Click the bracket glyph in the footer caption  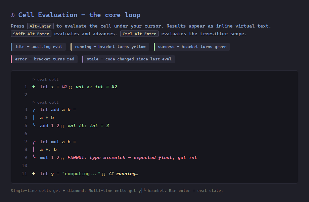point(142,190)
